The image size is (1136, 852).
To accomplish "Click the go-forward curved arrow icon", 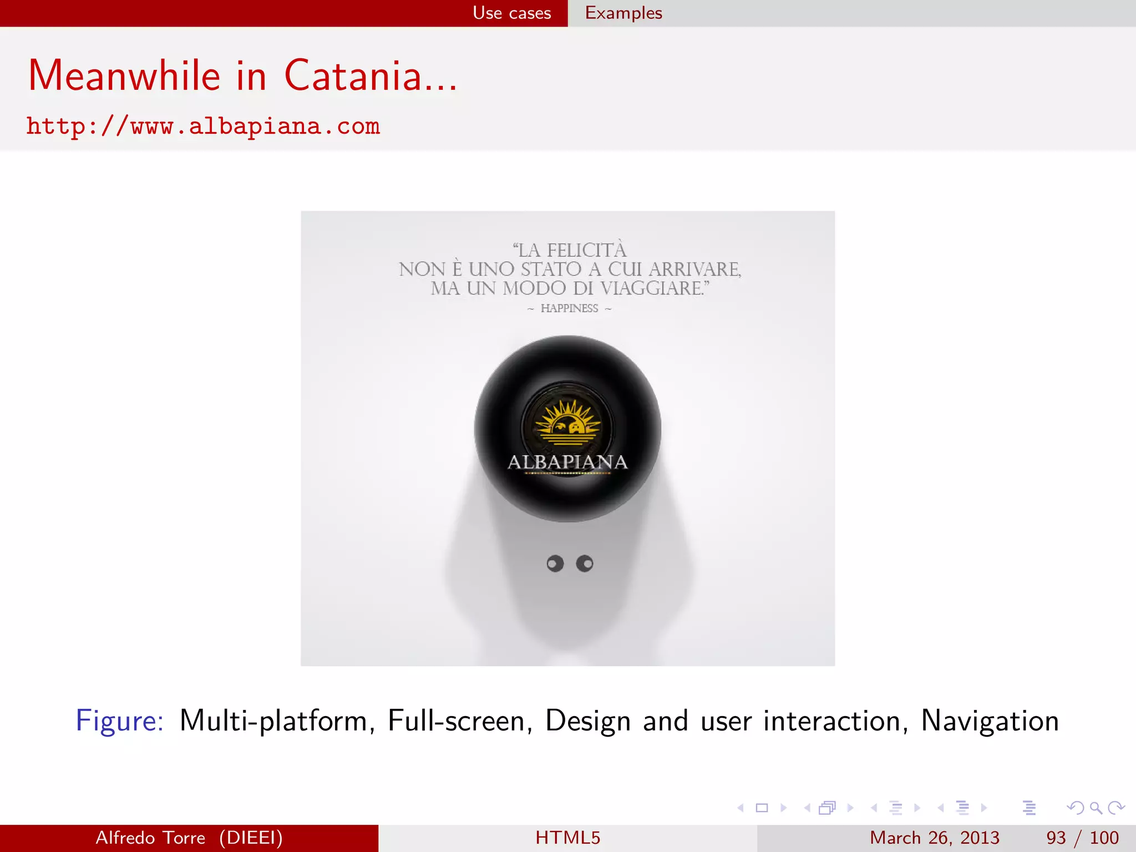I will point(1116,808).
